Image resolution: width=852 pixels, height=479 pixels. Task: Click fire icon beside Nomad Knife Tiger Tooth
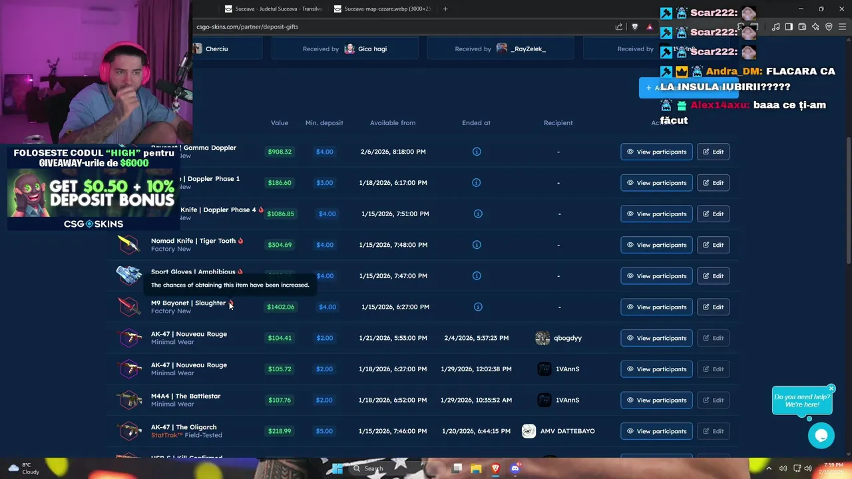[x=241, y=240]
